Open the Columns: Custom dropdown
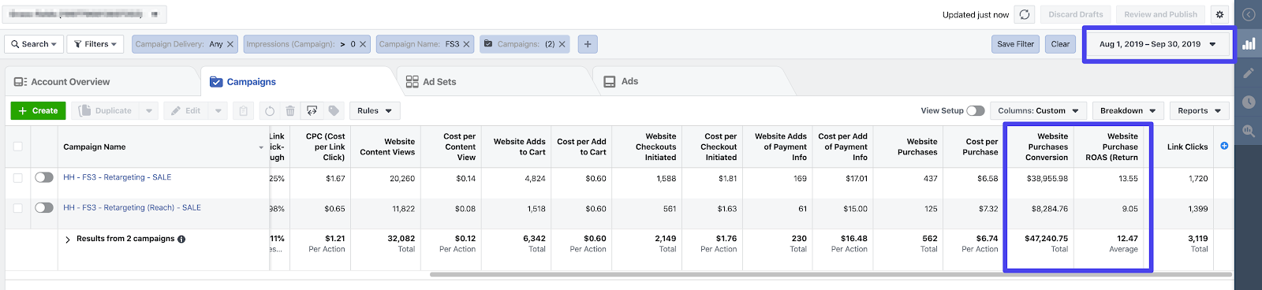Viewport: 1262px width, 290px height. (1038, 111)
